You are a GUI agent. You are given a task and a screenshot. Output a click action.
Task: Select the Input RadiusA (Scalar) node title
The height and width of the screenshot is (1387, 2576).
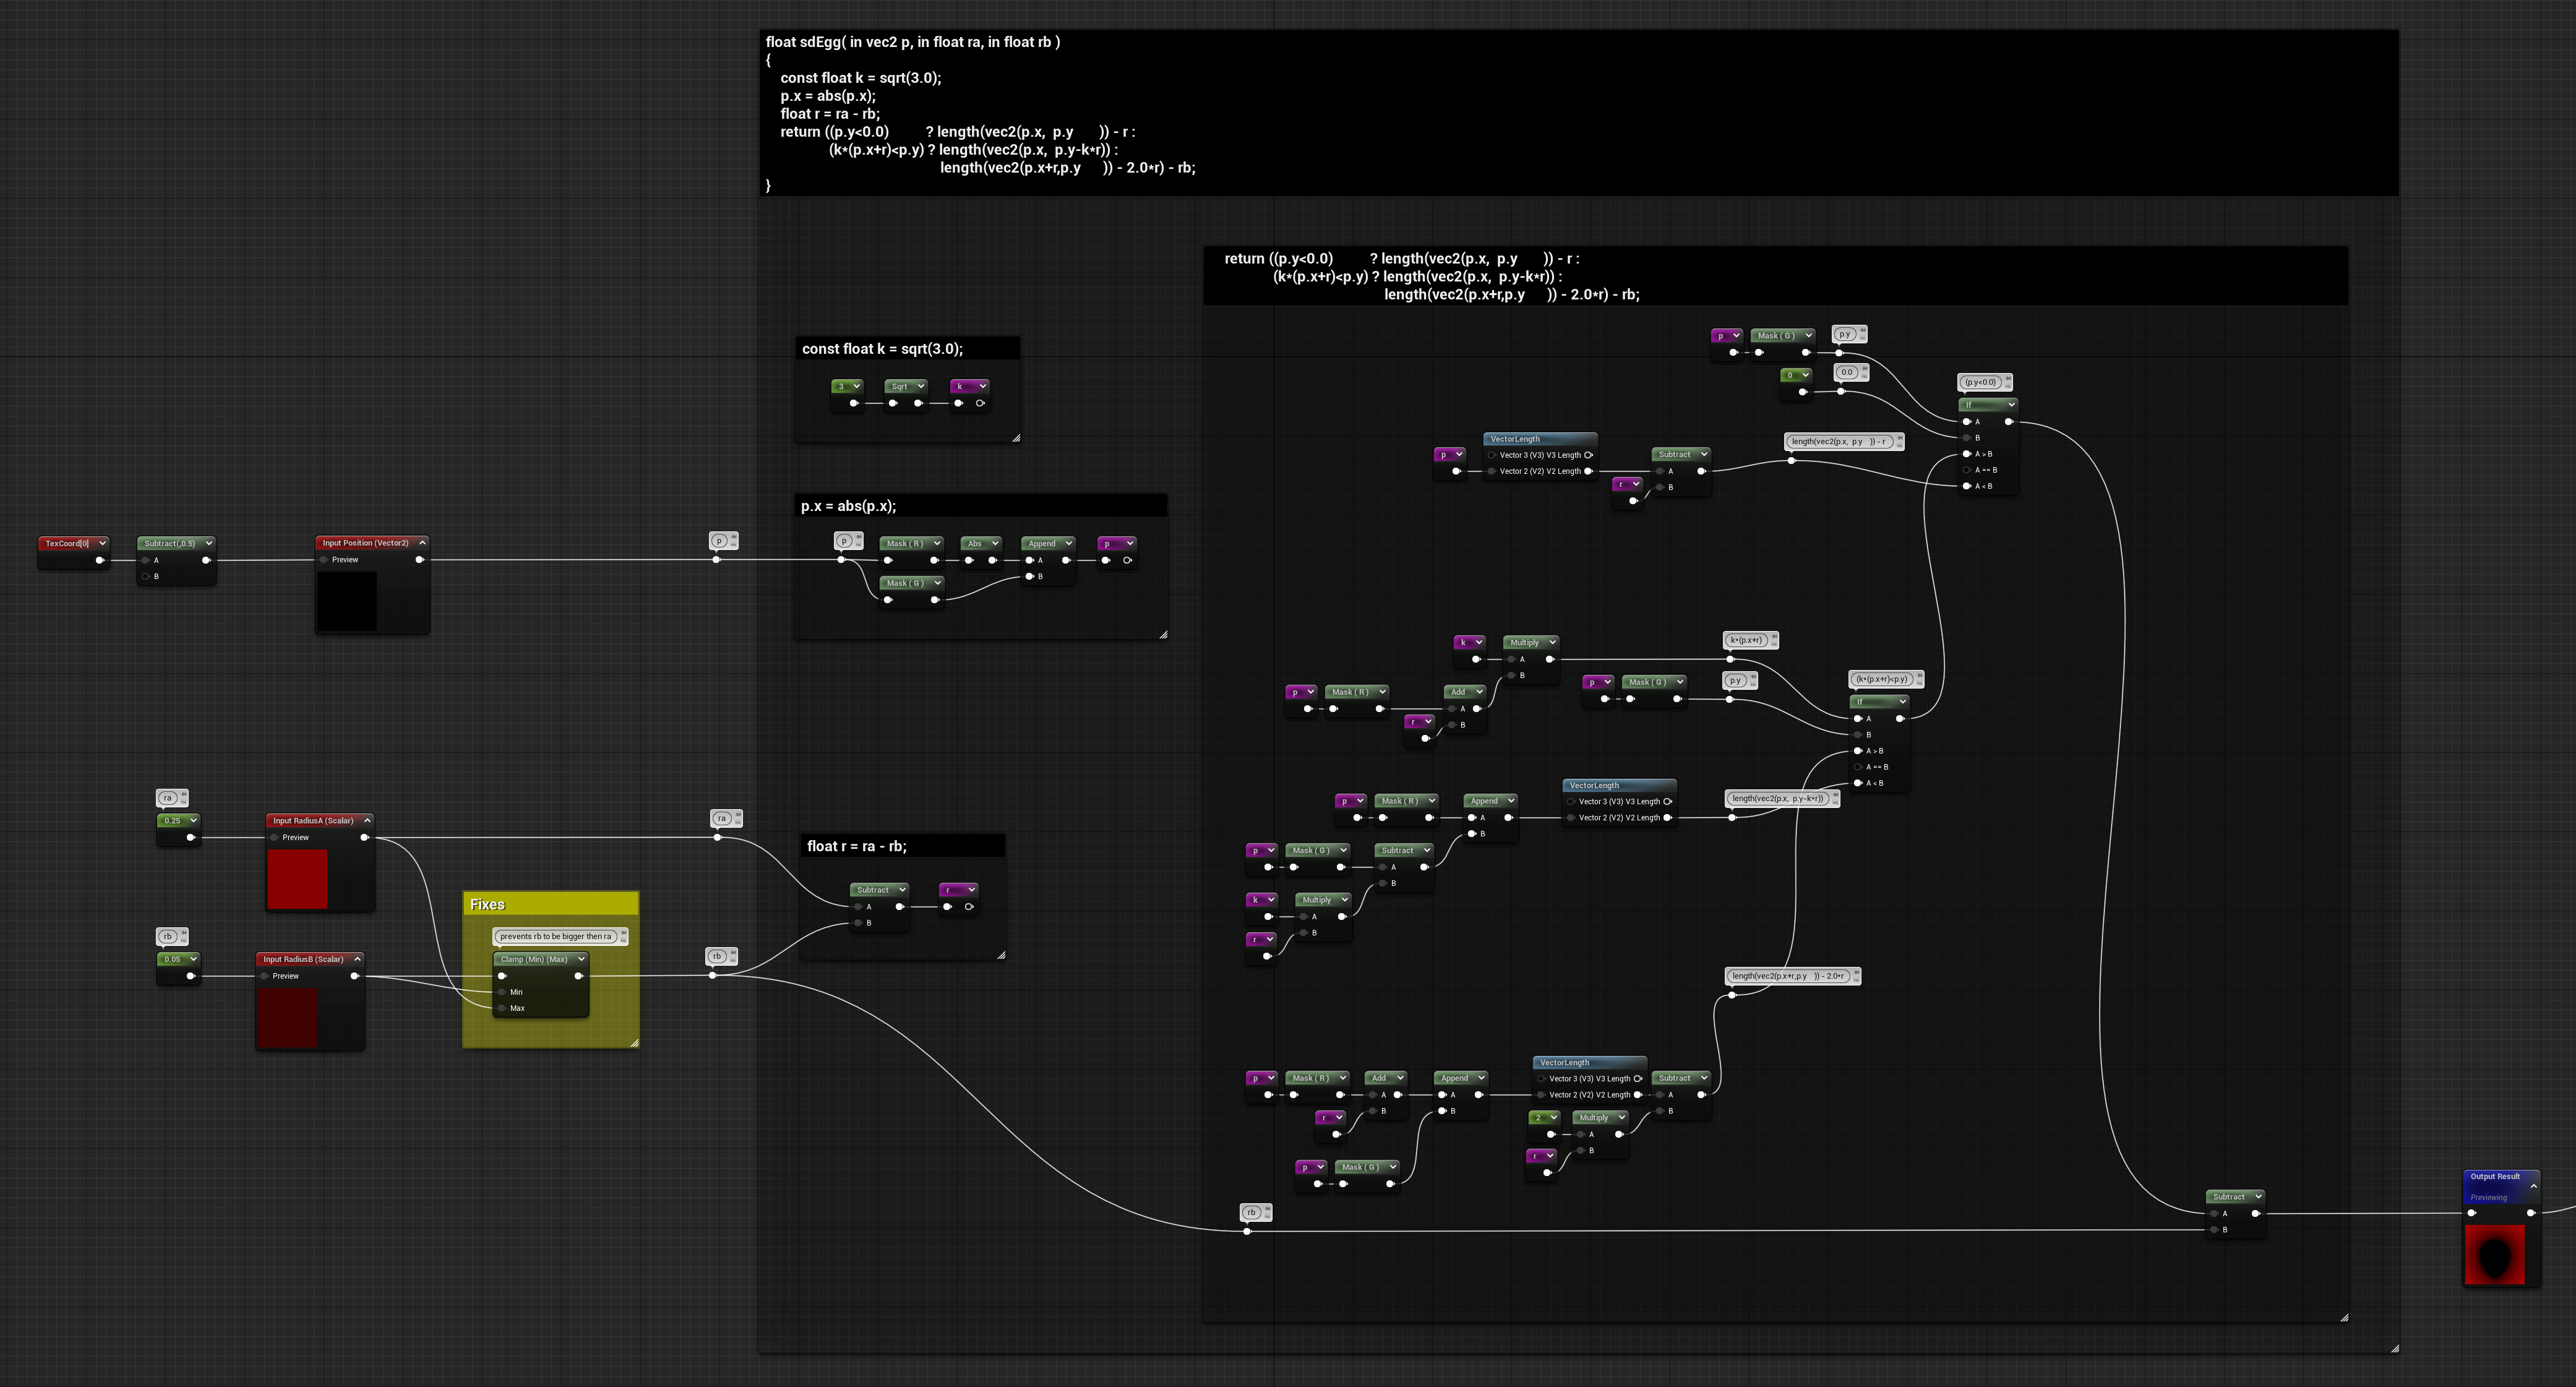pos(313,821)
